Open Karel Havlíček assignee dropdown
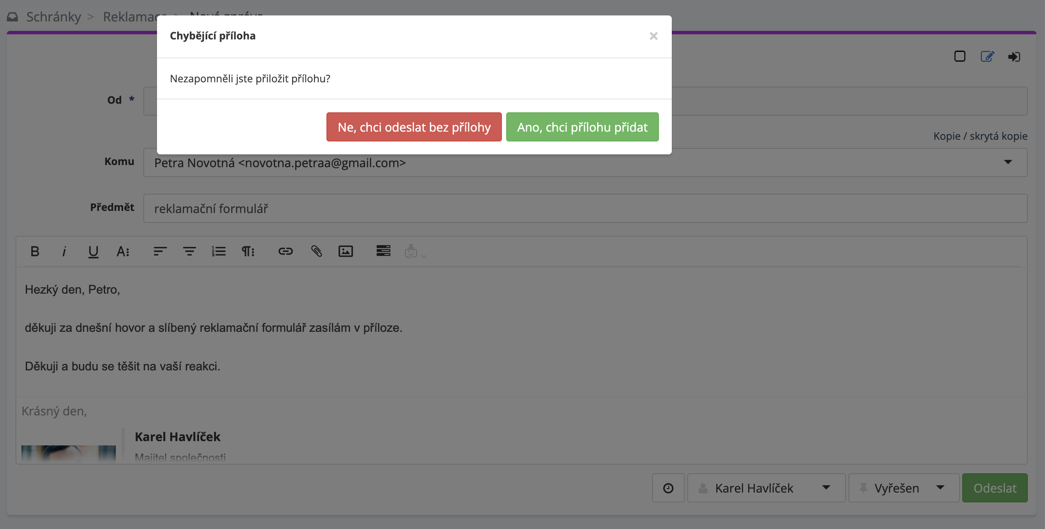1045x529 pixels. [x=766, y=488]
